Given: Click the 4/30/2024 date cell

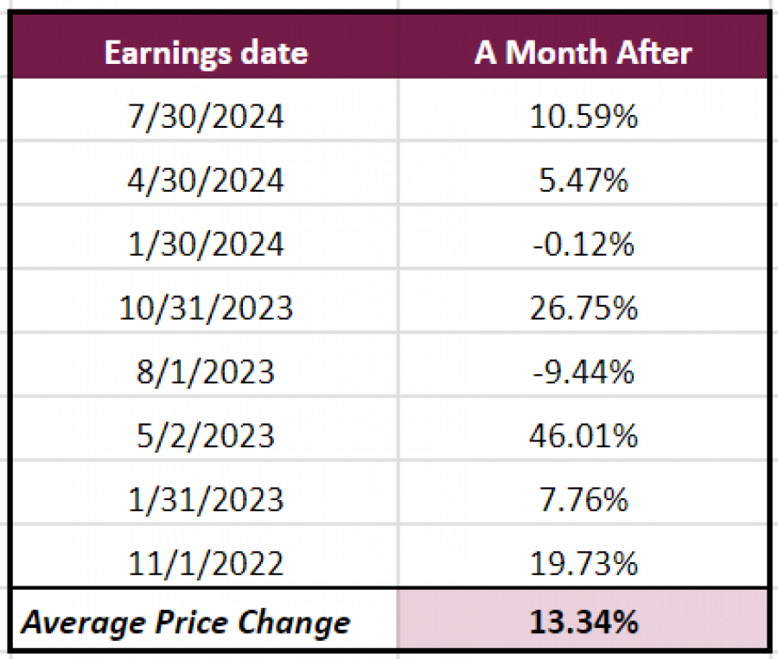Looking at the screenshot, I should [206, 181].
